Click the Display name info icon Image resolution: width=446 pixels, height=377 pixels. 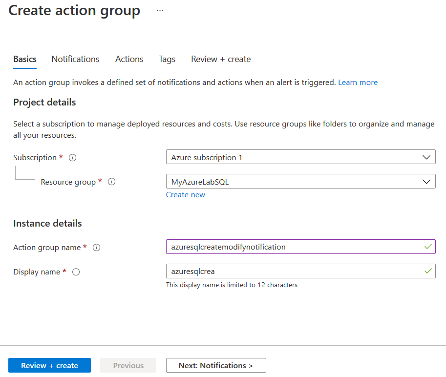click(76, 272)
